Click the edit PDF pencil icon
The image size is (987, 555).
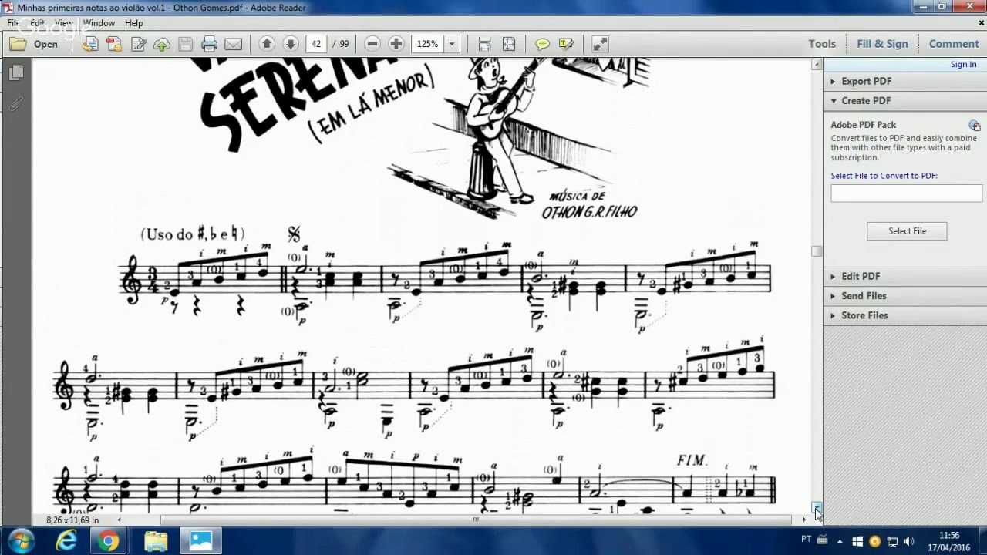[138, 44]
